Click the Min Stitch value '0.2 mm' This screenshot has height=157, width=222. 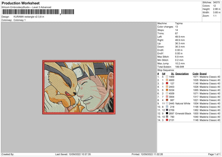pyautogui.click(x=179, y=60)
